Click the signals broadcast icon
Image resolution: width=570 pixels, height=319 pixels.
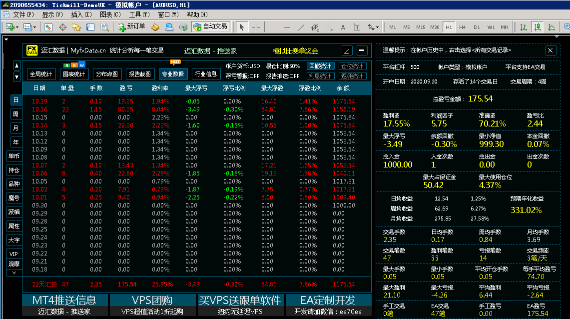click(183, 27)
